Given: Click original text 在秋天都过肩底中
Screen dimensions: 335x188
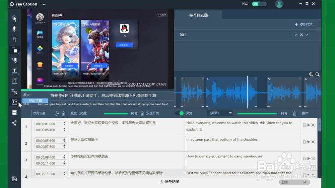Looking at the screenshot, I should [84, 140].
